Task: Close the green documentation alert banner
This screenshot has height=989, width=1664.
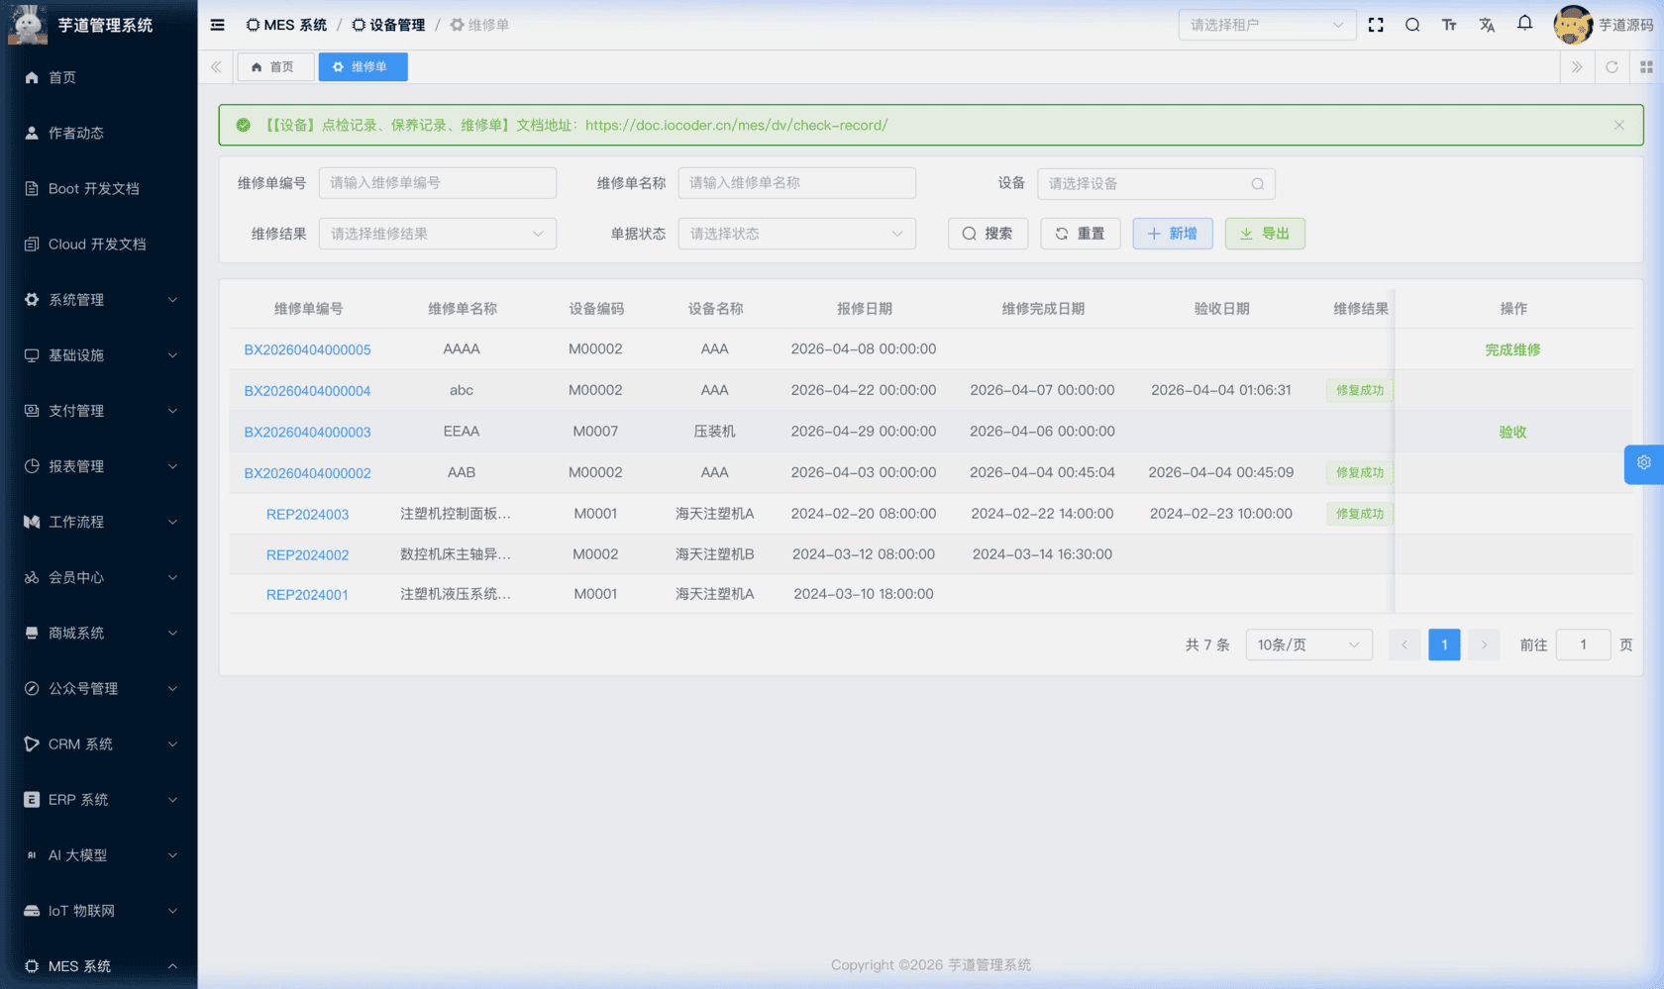Action: 1618,125
